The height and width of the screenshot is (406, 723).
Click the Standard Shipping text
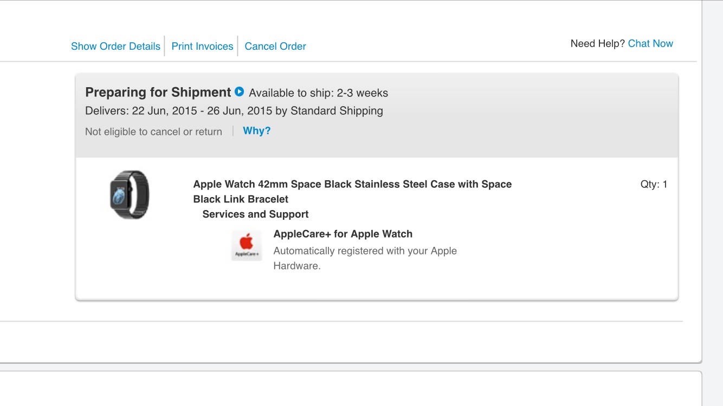(x=337, y=111)
